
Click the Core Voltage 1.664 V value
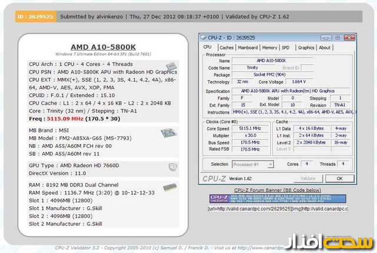point(299,82)
